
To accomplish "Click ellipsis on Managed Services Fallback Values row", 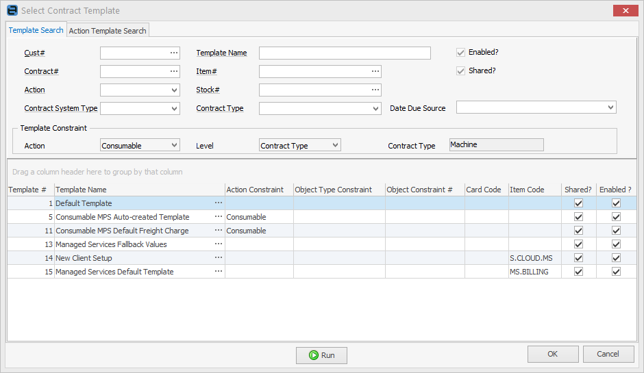I will (x=219, y=244).
